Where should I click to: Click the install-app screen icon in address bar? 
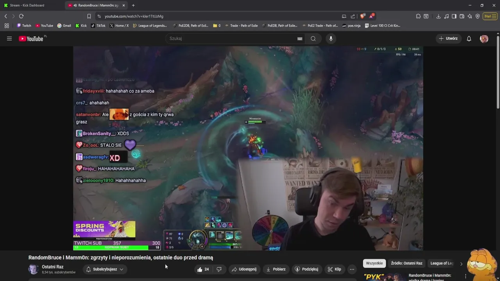pos(344,16)
